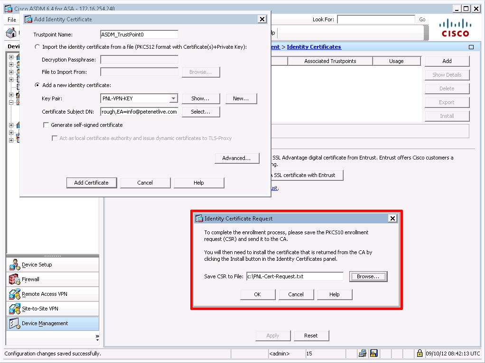Confirm CSR request with OK
The image size is (485, 363).
coord(258,294)
